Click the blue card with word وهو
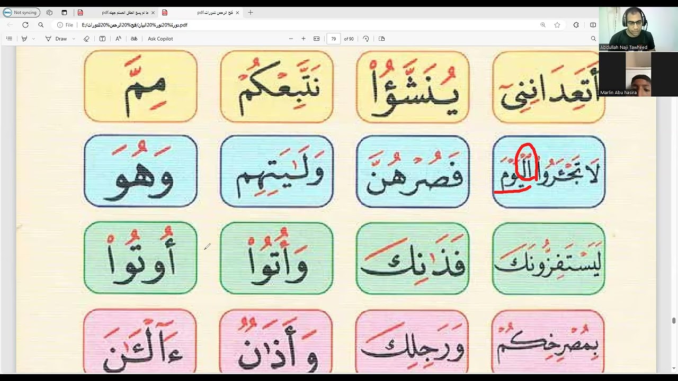The height and width of the screenshot is (381, 678). 140,171
